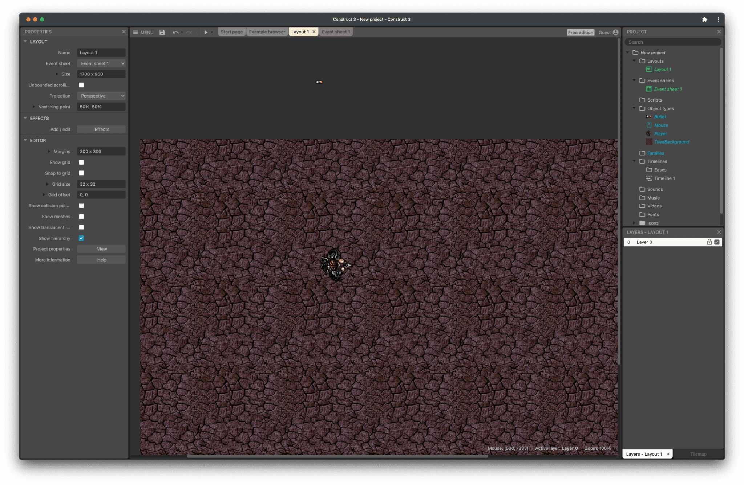The width and height of the screenshot is (744, 485).
Task: Click the undo arrow icon in toolbar
Action: coord(175,32)
